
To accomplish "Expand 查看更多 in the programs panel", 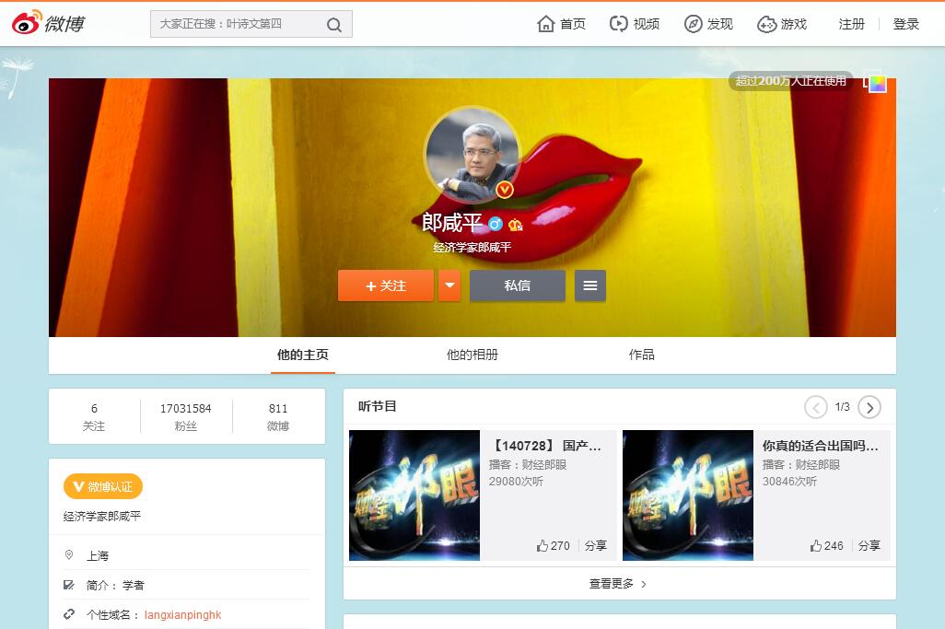I will [x=618, y=584].
